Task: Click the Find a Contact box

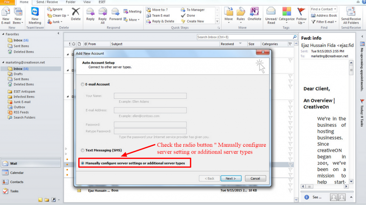Action: click(x=323, y=9)
